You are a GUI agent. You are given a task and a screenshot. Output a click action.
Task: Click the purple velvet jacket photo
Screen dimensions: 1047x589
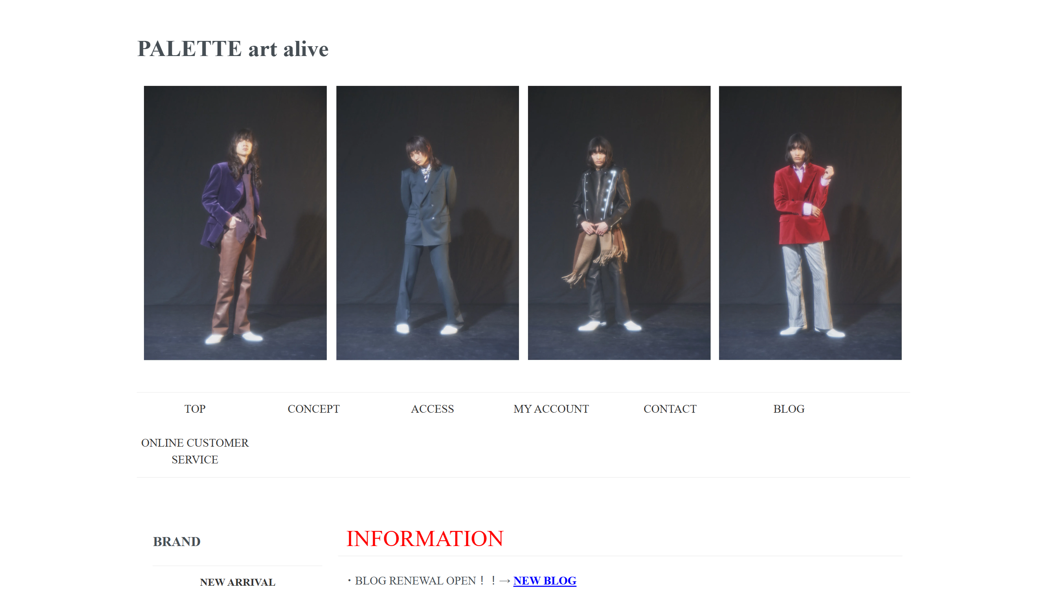tap(235, 223)
